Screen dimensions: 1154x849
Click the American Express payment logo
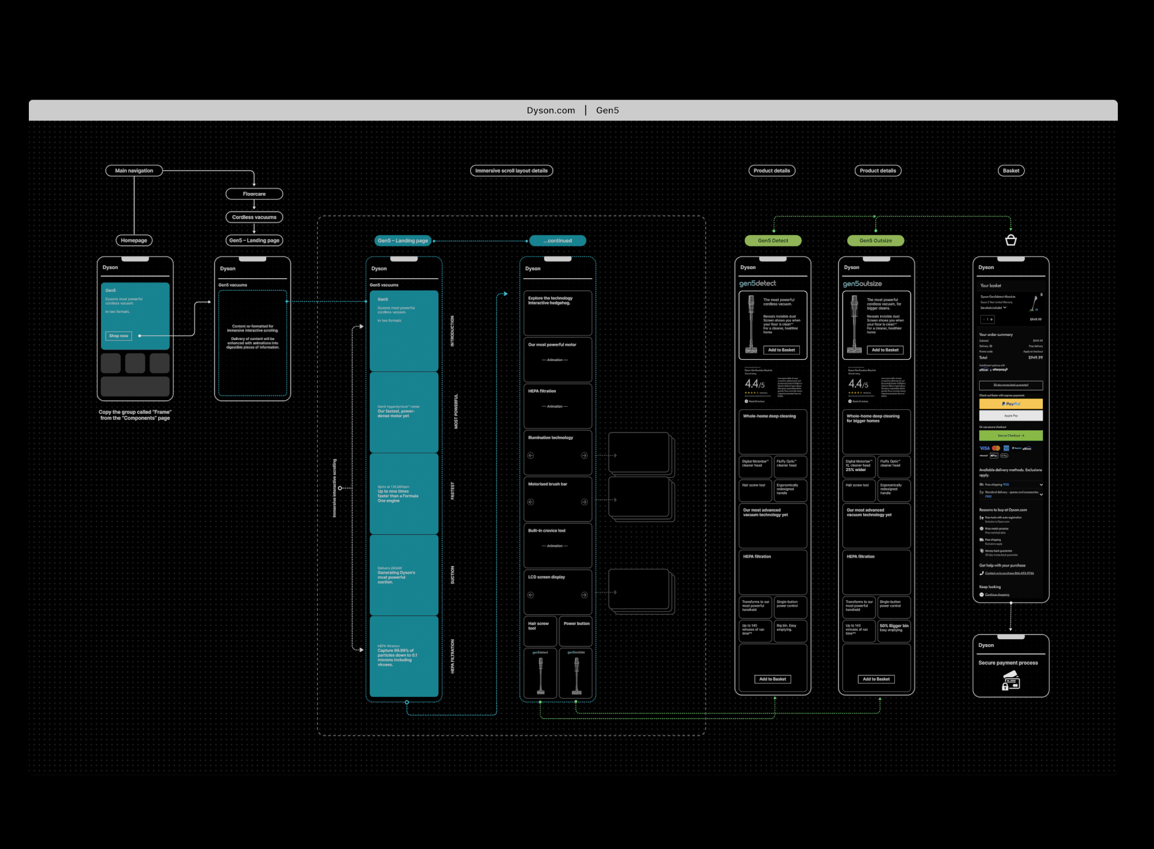[x=1006, y=448]
